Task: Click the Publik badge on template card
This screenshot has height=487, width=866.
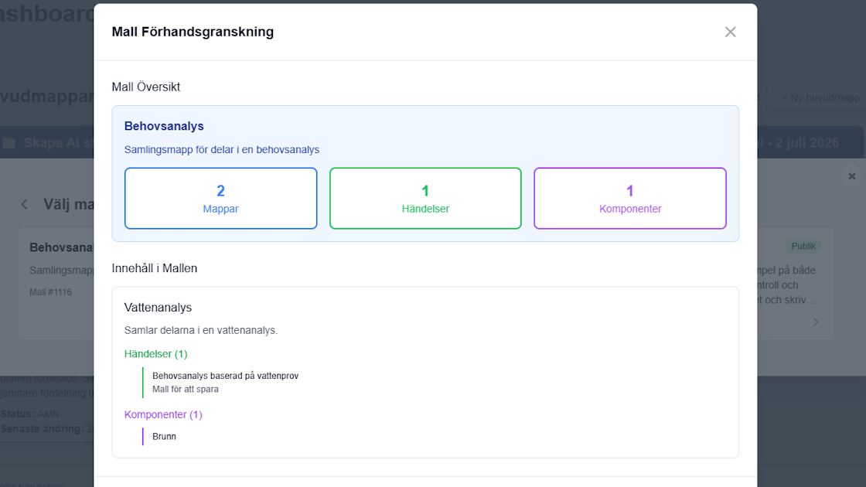Action: [x=803, y=247]
